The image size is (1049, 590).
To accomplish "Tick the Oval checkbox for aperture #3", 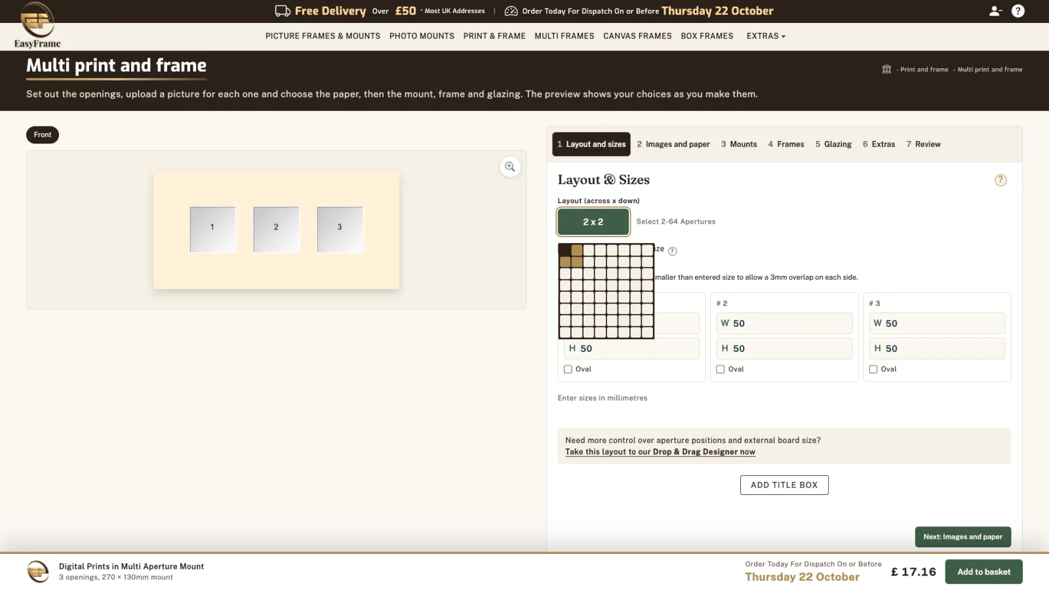I will coord(873,369).
